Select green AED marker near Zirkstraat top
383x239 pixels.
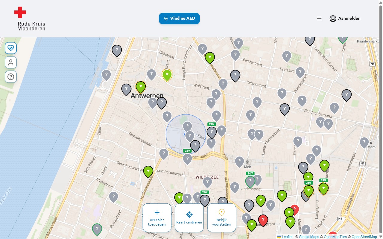[210, 58]
